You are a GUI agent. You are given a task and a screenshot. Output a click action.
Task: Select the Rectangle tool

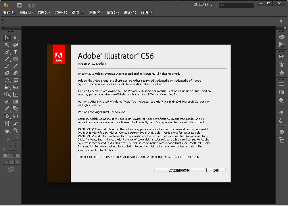coord(16,59)
